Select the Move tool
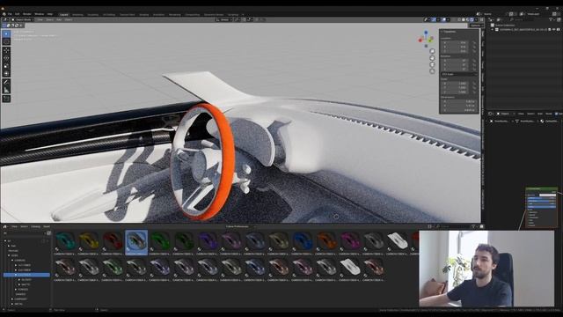This screenshot has width=563, height=317. pyautogui.click(x=6, y=50)
